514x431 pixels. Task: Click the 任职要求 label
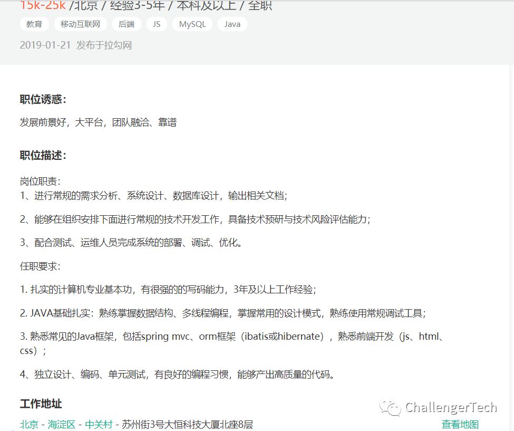tap(40, 266)
